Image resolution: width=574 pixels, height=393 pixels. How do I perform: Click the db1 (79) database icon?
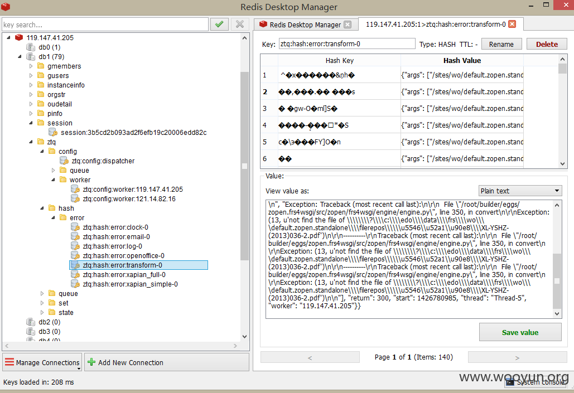(31, 57)
